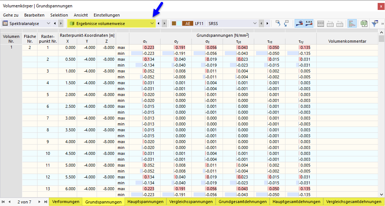385x206 pixels.
Task: Switch to the Hauptspannungen tab
Action: coord(145,202)
